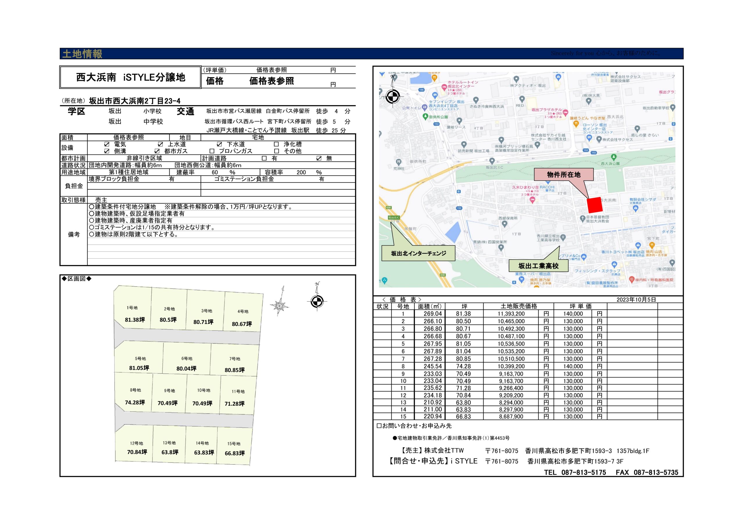The width and height of the screenshot is (744, 525).
Task: Click the date 2023年10月5日
Action: pyautogui.click(x=636, y=300)
